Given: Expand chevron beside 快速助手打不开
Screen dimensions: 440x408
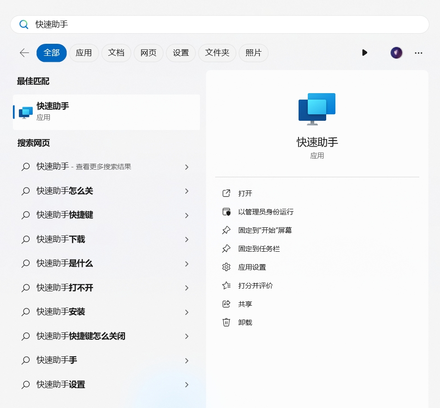Looking at the screenshot, I should tap(187, 288).
